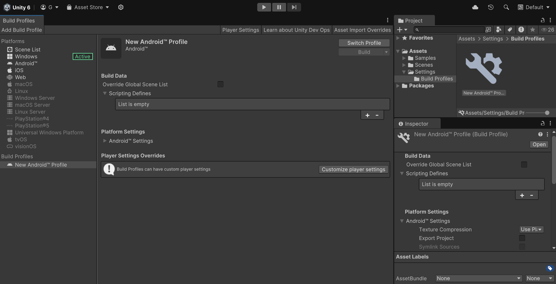Click the Unity 6 logo icon
This screenshot has height=284, width=556.
pos(7,7)
